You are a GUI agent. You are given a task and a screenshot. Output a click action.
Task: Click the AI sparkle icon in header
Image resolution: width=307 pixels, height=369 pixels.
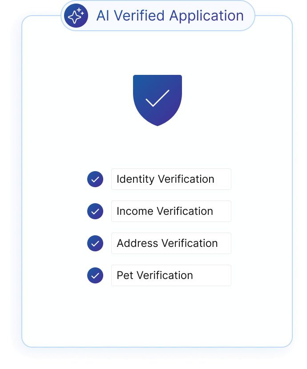[x=76, y=16]
